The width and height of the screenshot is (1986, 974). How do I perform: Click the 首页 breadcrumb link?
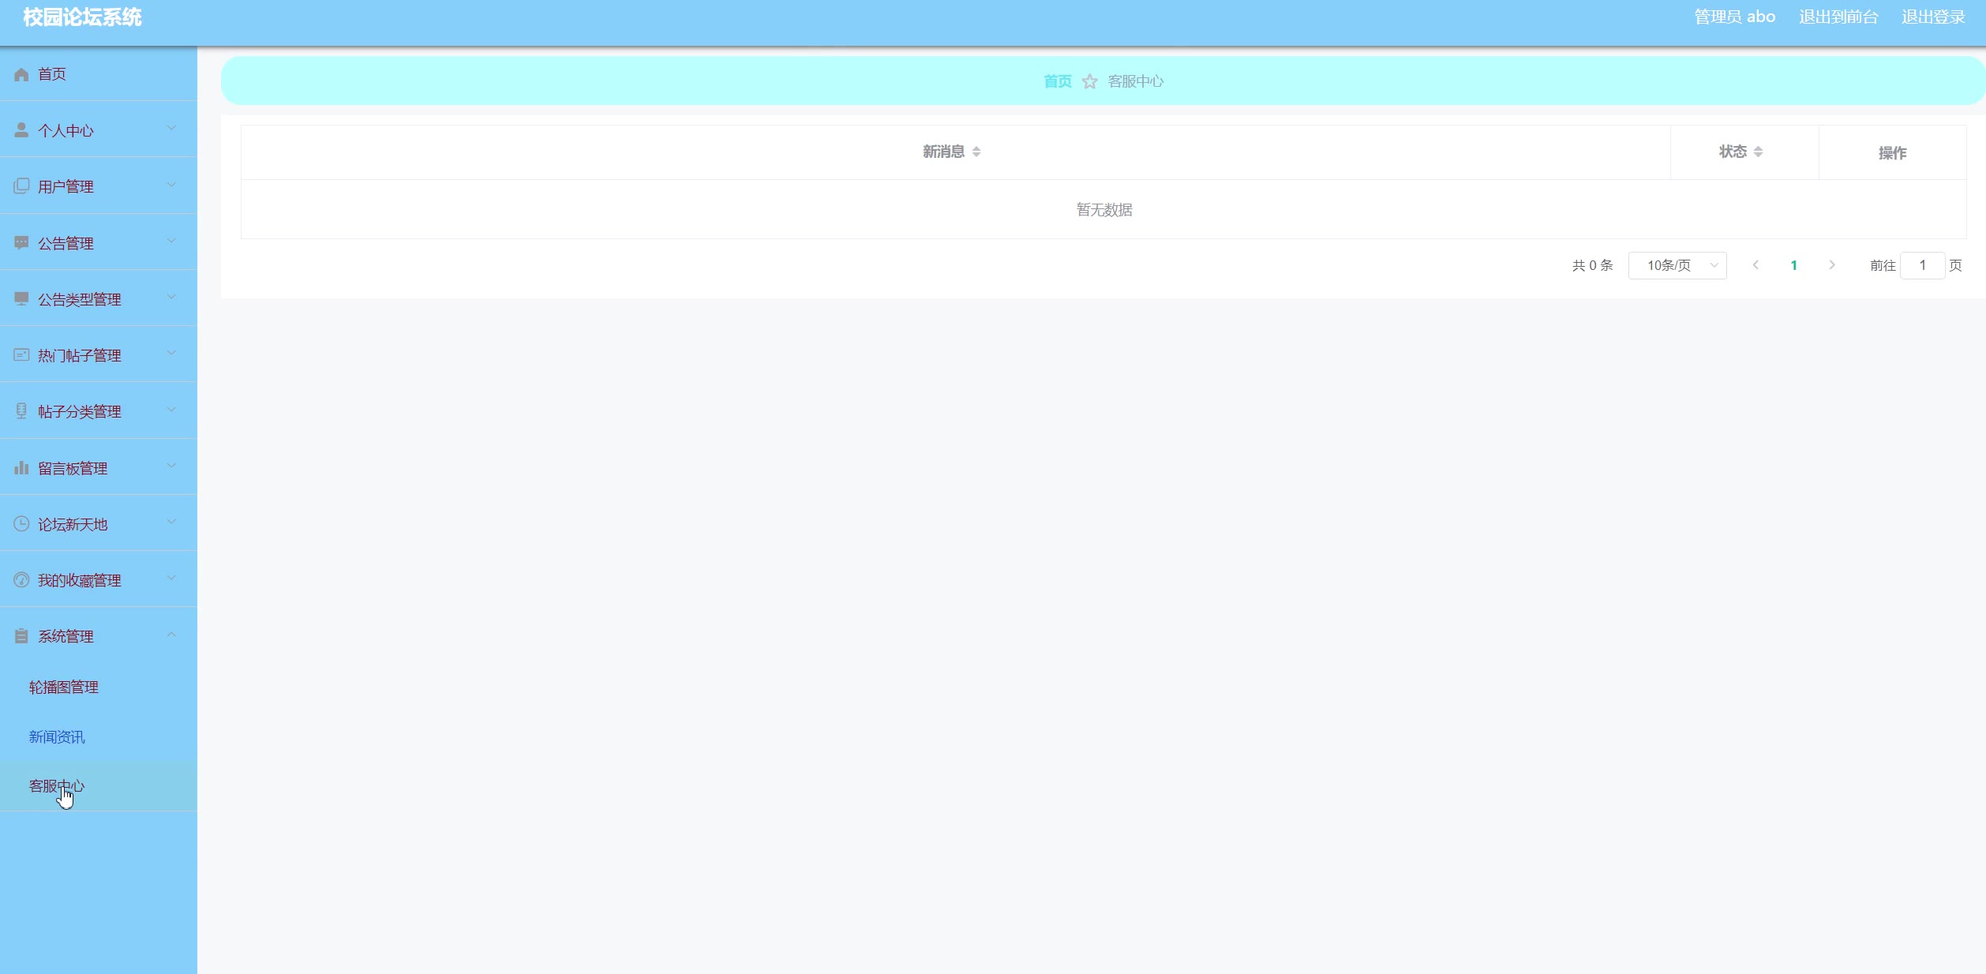point(1057,81)
